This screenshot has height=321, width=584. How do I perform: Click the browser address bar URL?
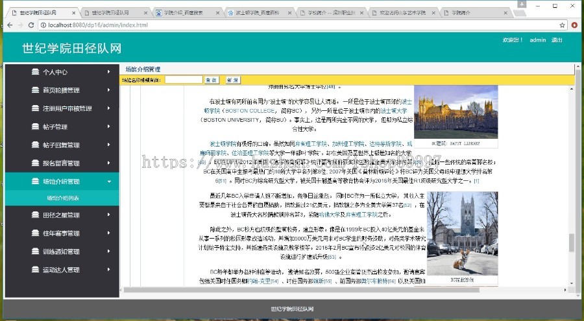(98, 25)
